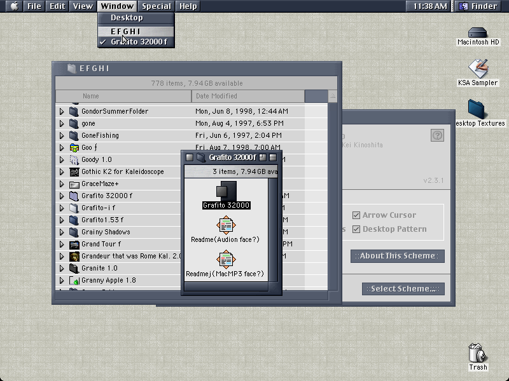Expand the gone folder disclosure triangle

(62, 123)
